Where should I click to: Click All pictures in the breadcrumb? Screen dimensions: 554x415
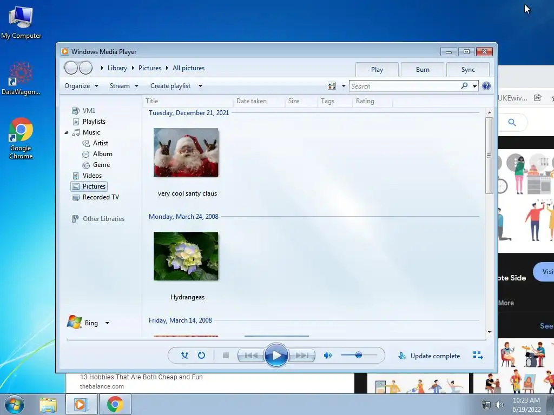click(x=188, y=68)
